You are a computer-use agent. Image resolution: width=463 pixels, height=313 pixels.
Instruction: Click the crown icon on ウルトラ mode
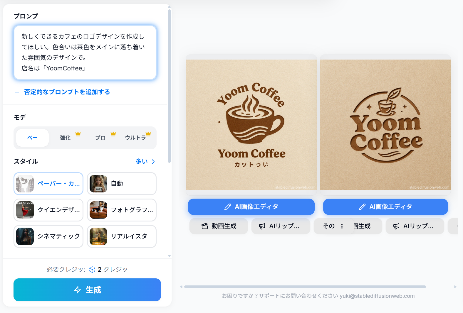tap(148, 134)
